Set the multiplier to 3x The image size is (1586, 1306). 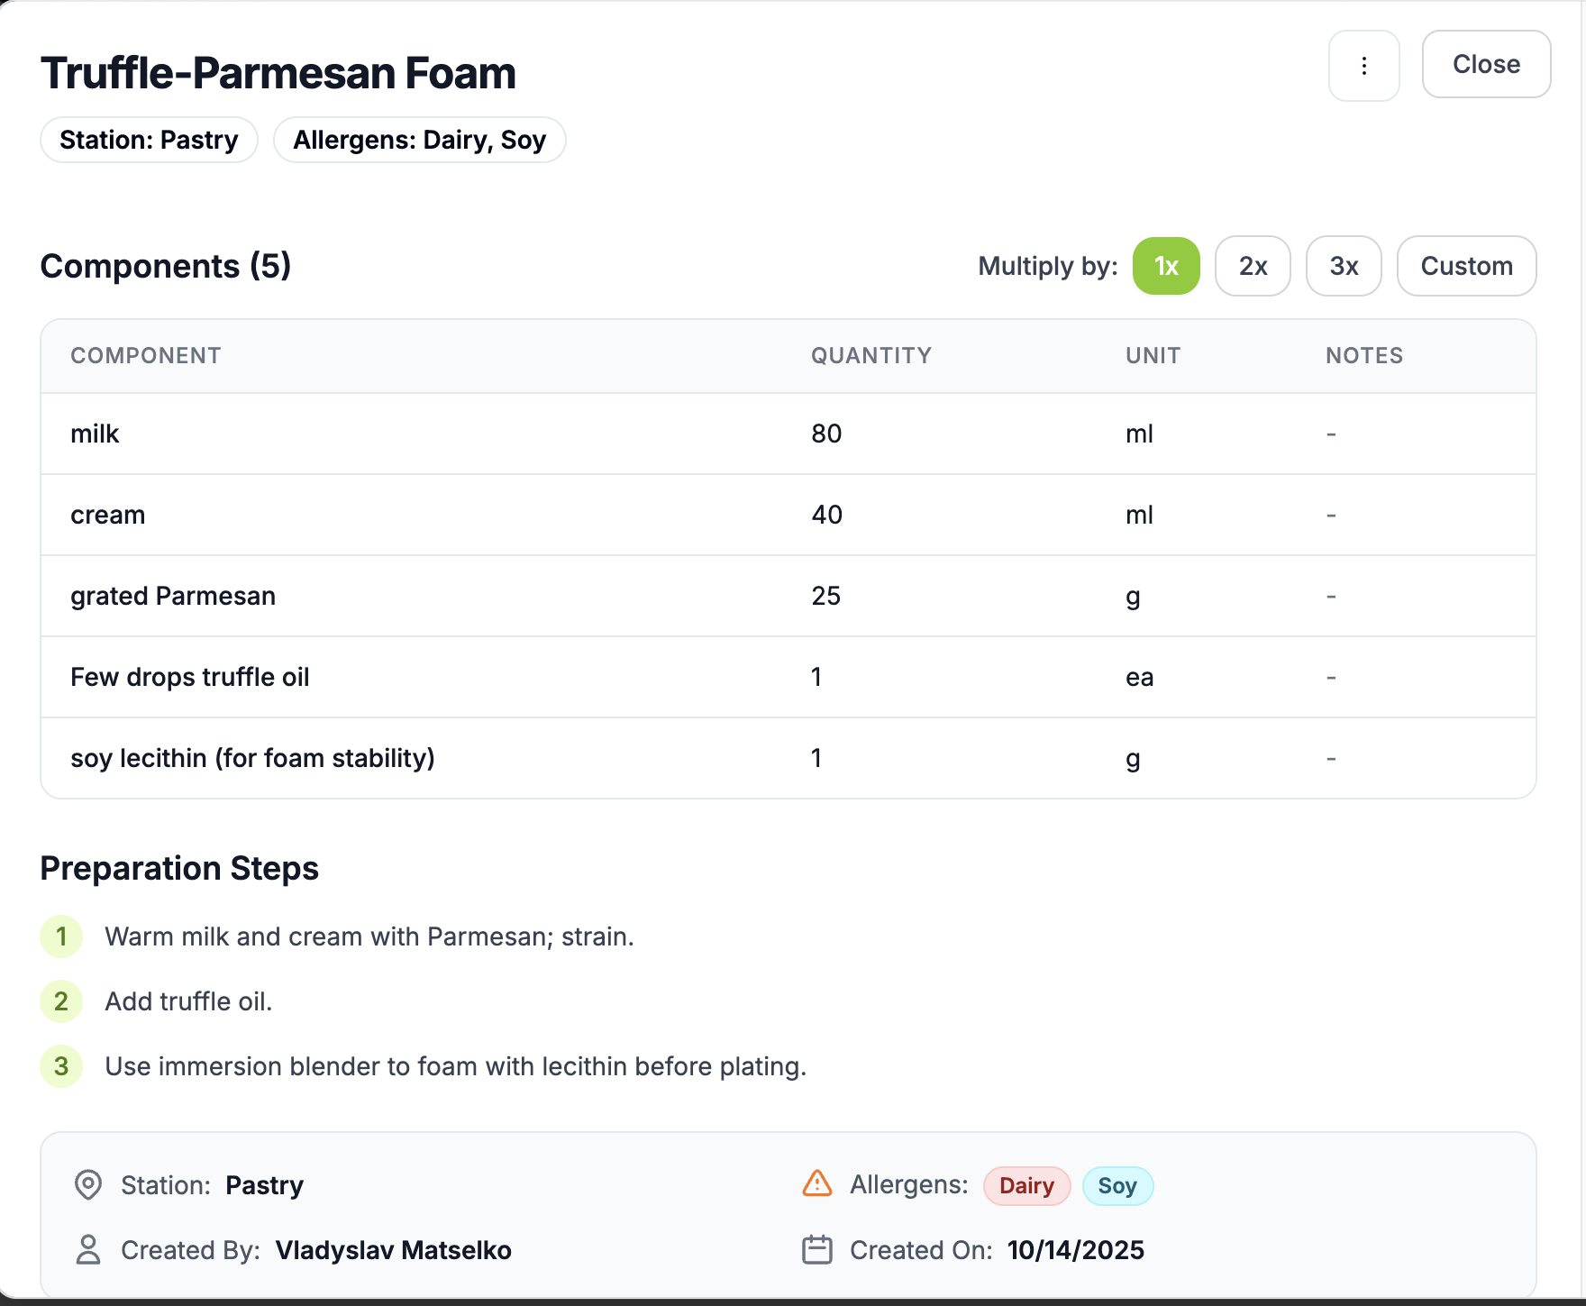click(1343, 266)
